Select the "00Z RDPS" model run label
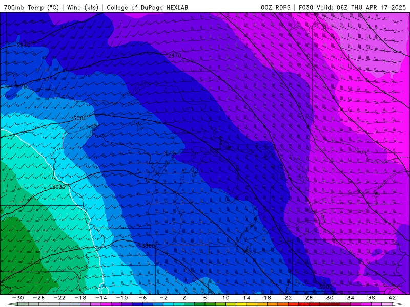 tap(276, 7)
